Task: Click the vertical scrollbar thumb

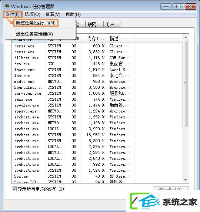Action: [x=186, y=84]
